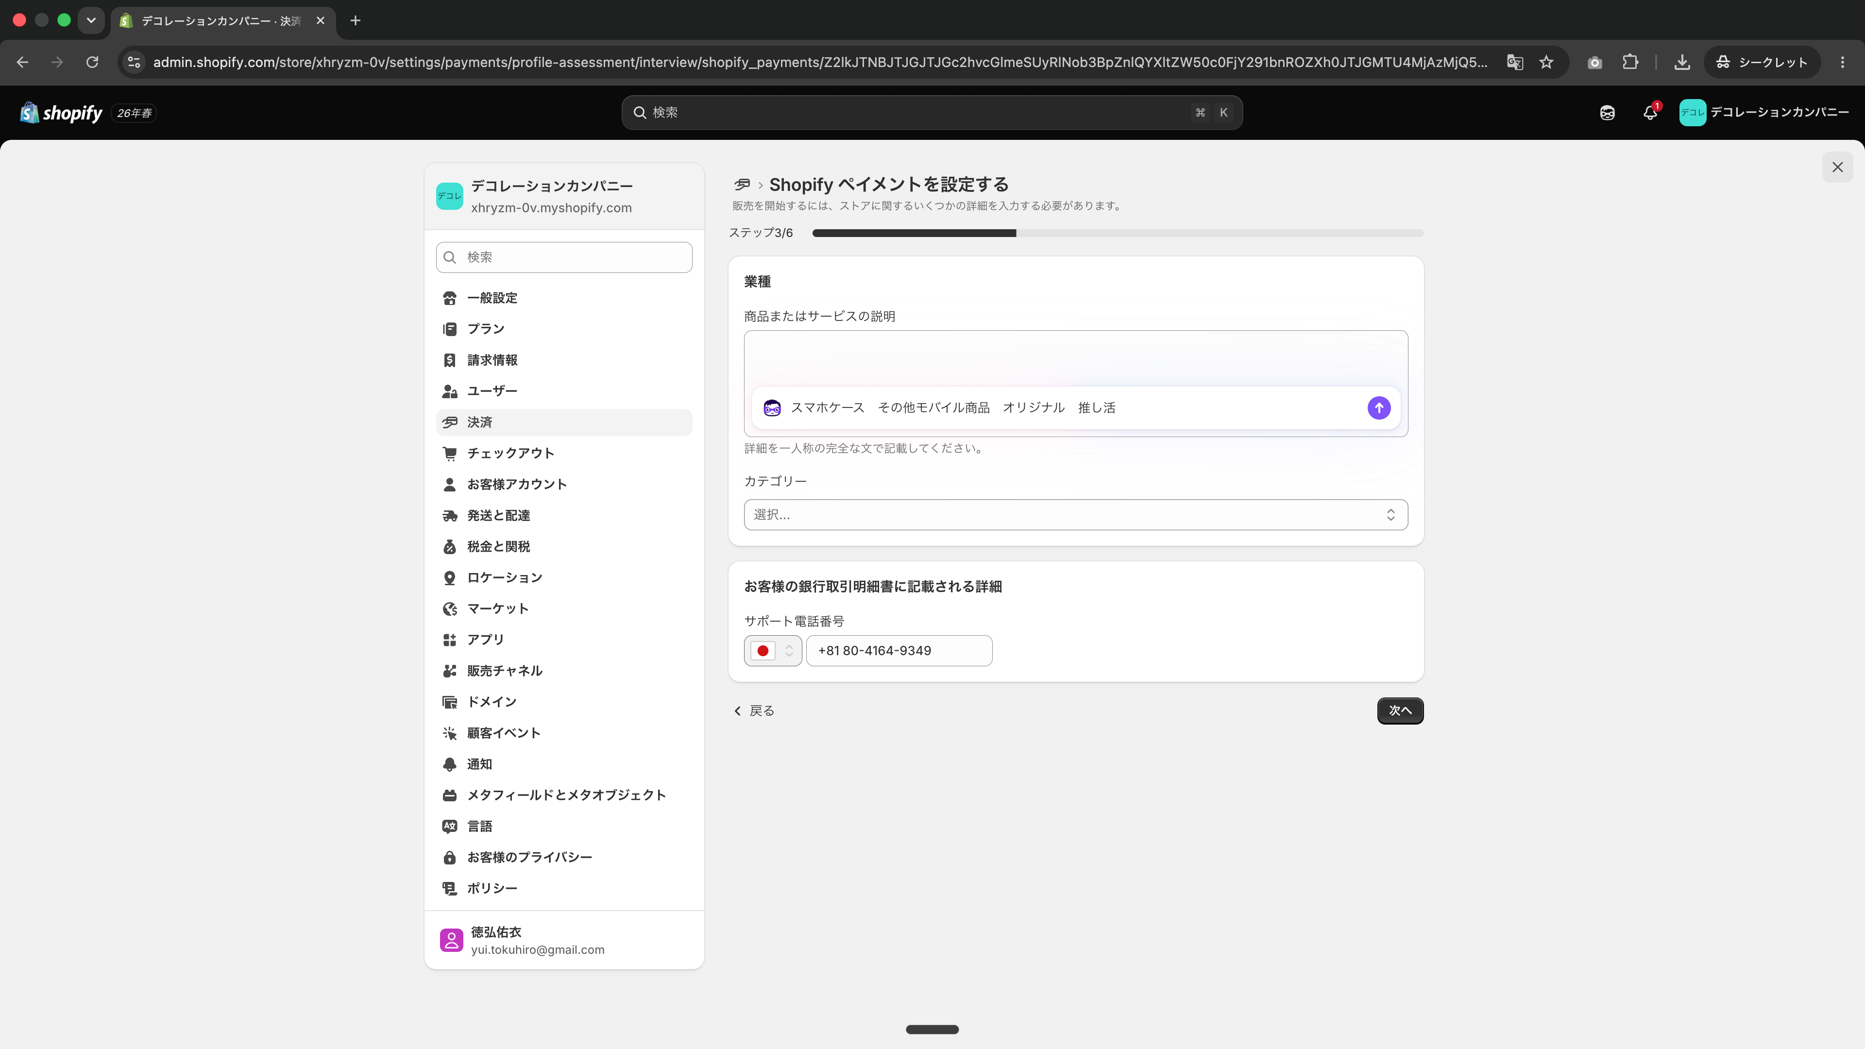Click the step 3/6 progress bar
Image resolution: width=1865 pixels, height=1049 pixels.
pos(1118,233)
